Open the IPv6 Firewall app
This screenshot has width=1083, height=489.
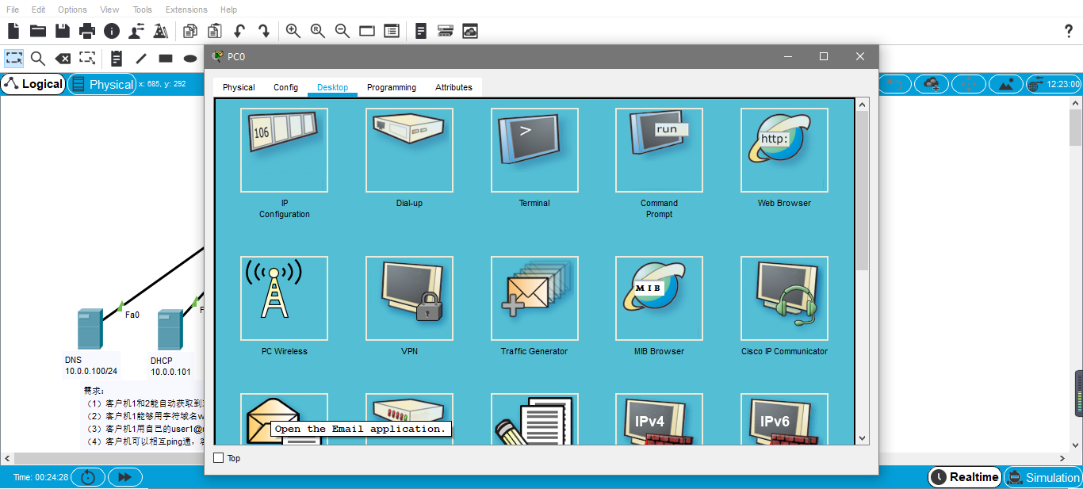click(x=784, y=418)
